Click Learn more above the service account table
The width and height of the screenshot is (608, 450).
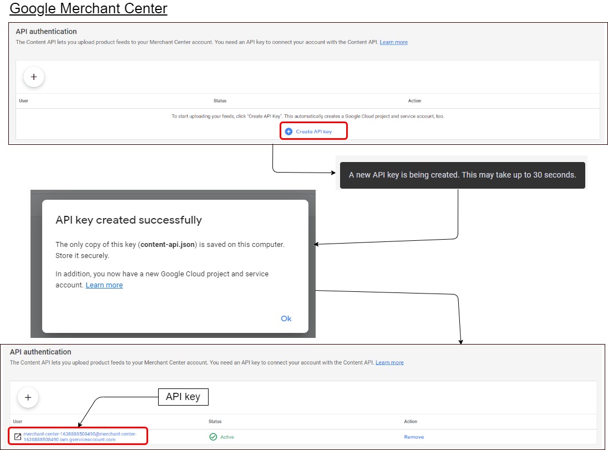pyautogui.click(x=389, y=362)
